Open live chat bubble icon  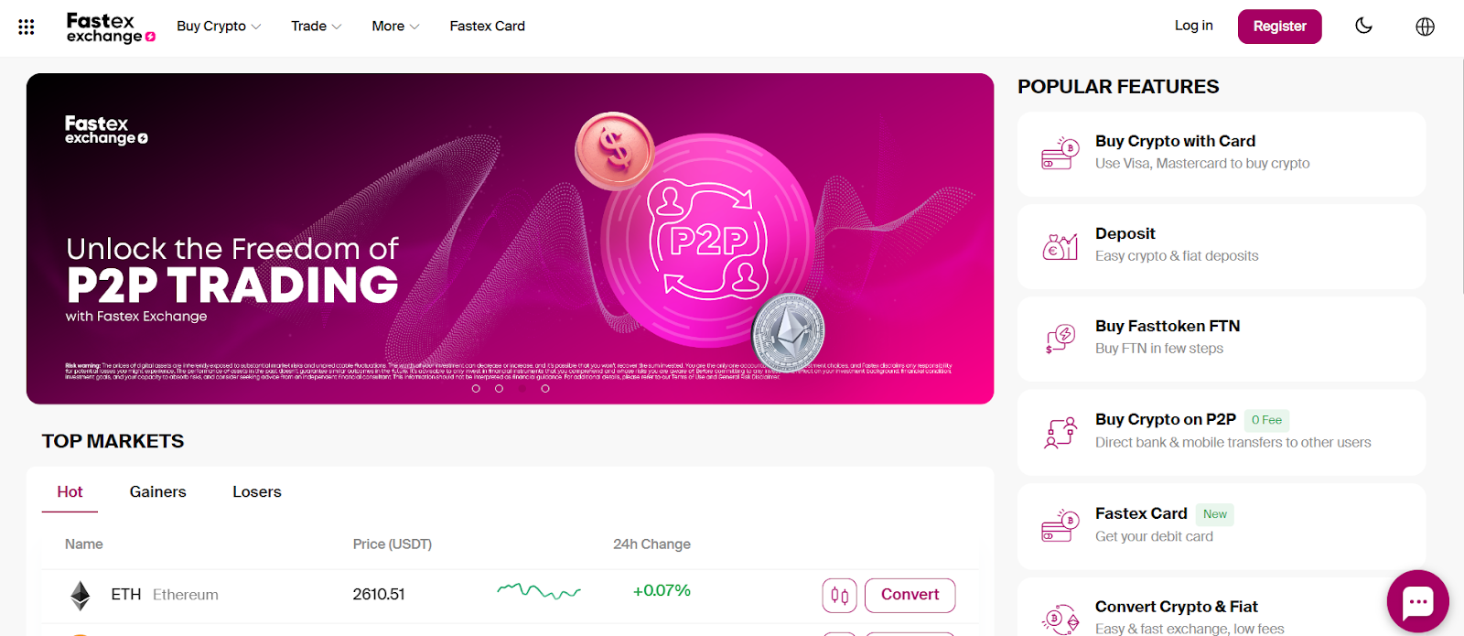1417,601
